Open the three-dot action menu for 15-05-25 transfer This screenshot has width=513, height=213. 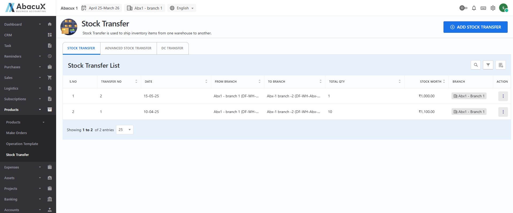pos(503,96)
